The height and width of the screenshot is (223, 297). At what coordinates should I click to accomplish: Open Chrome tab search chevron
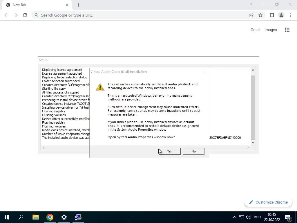(x=250, y=4)
